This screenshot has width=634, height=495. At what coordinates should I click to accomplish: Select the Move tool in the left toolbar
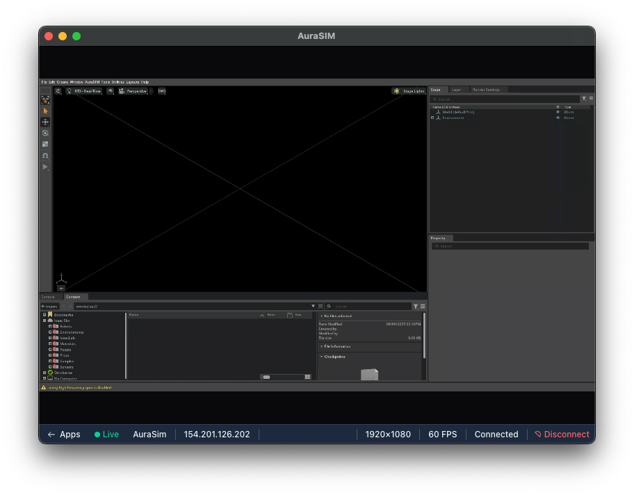click(45, 122)
